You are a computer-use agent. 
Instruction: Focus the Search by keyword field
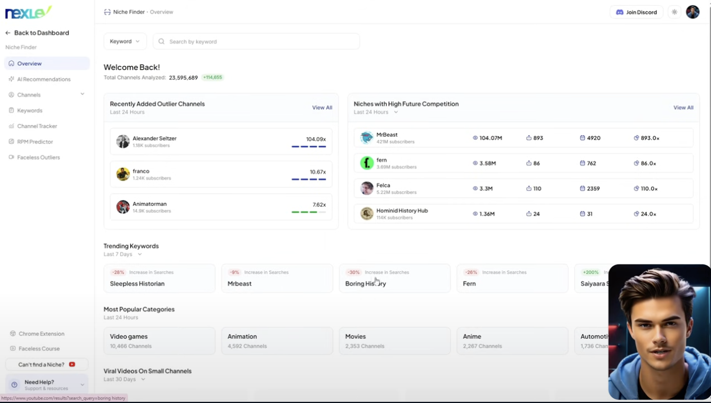coord(259,41)
